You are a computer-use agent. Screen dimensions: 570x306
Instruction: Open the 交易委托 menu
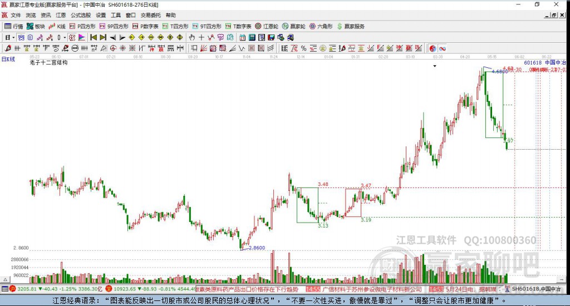(x=150, y=15)
